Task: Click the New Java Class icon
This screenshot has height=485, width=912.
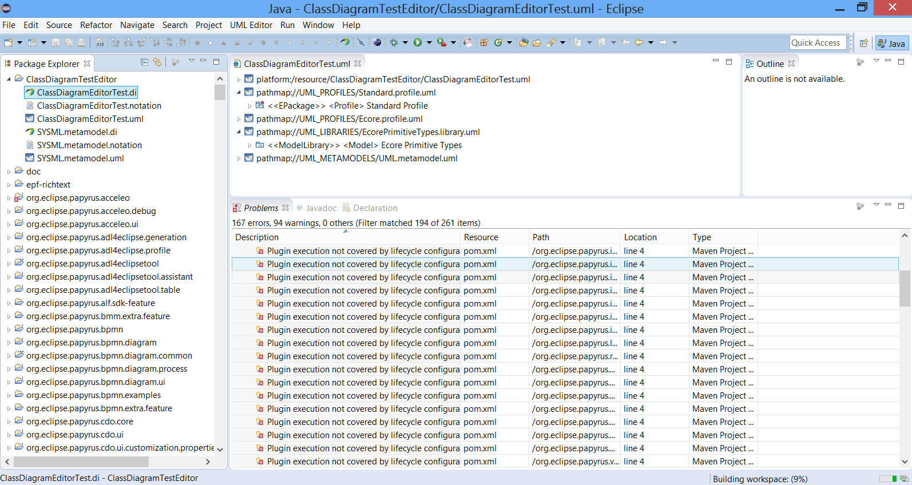Action: point(498,42)
